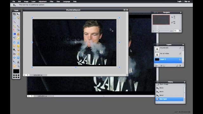Toggle visibility of thumbnails layer

[x=180, y=48]
